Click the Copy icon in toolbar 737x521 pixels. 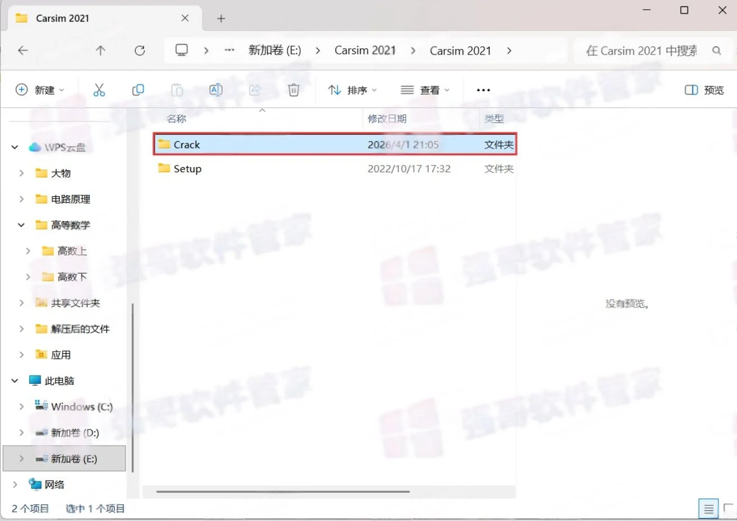[138, 90]
